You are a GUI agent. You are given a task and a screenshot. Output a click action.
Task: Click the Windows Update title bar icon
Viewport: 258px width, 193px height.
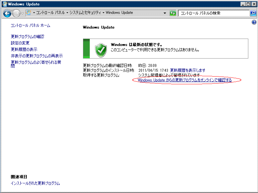click(x=5, y=4)
